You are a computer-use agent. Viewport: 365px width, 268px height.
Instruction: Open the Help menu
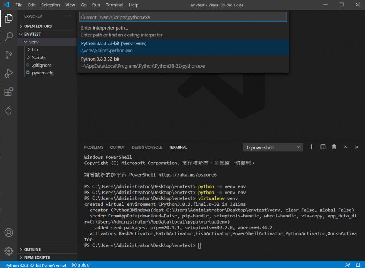tap(134, 5)
